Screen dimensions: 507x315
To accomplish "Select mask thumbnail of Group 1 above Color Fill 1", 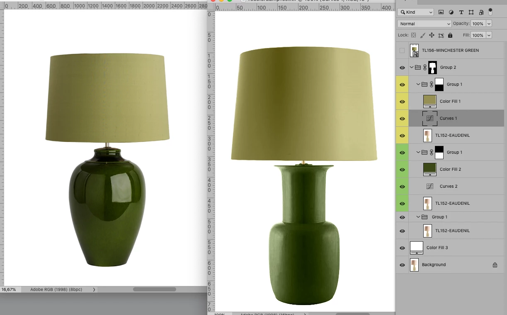I will (439, 84).
